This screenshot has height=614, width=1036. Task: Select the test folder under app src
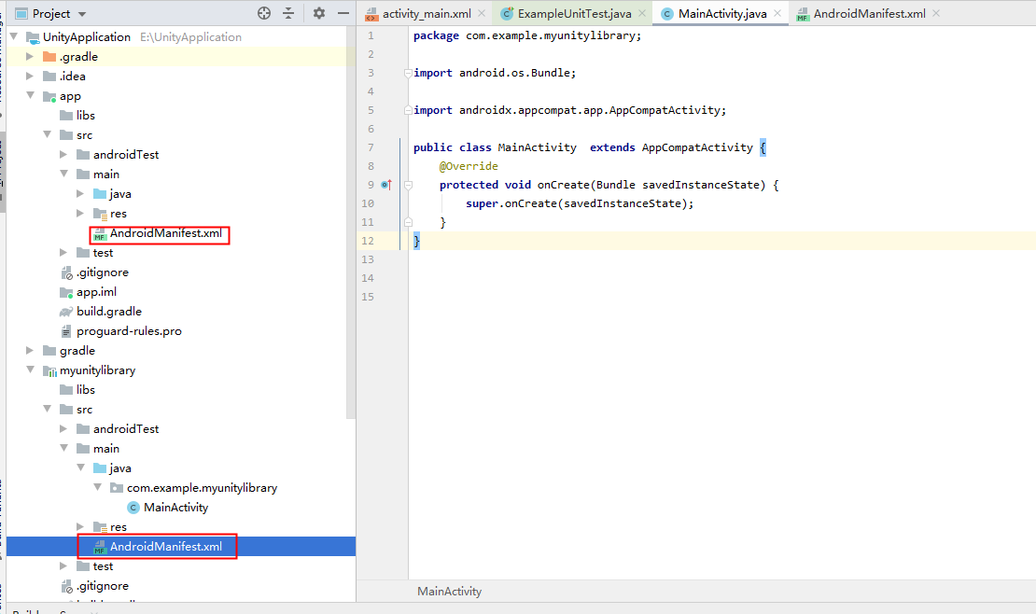tap(94, 253)
